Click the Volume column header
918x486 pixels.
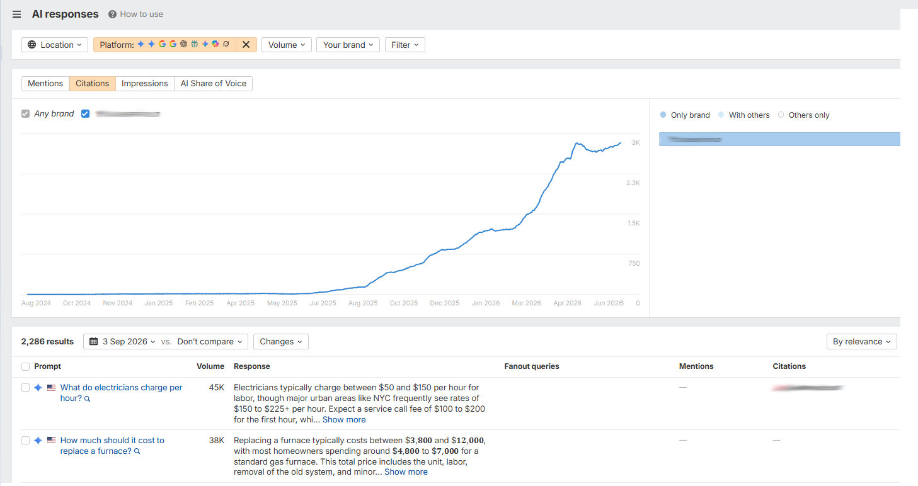click(210, 366)
